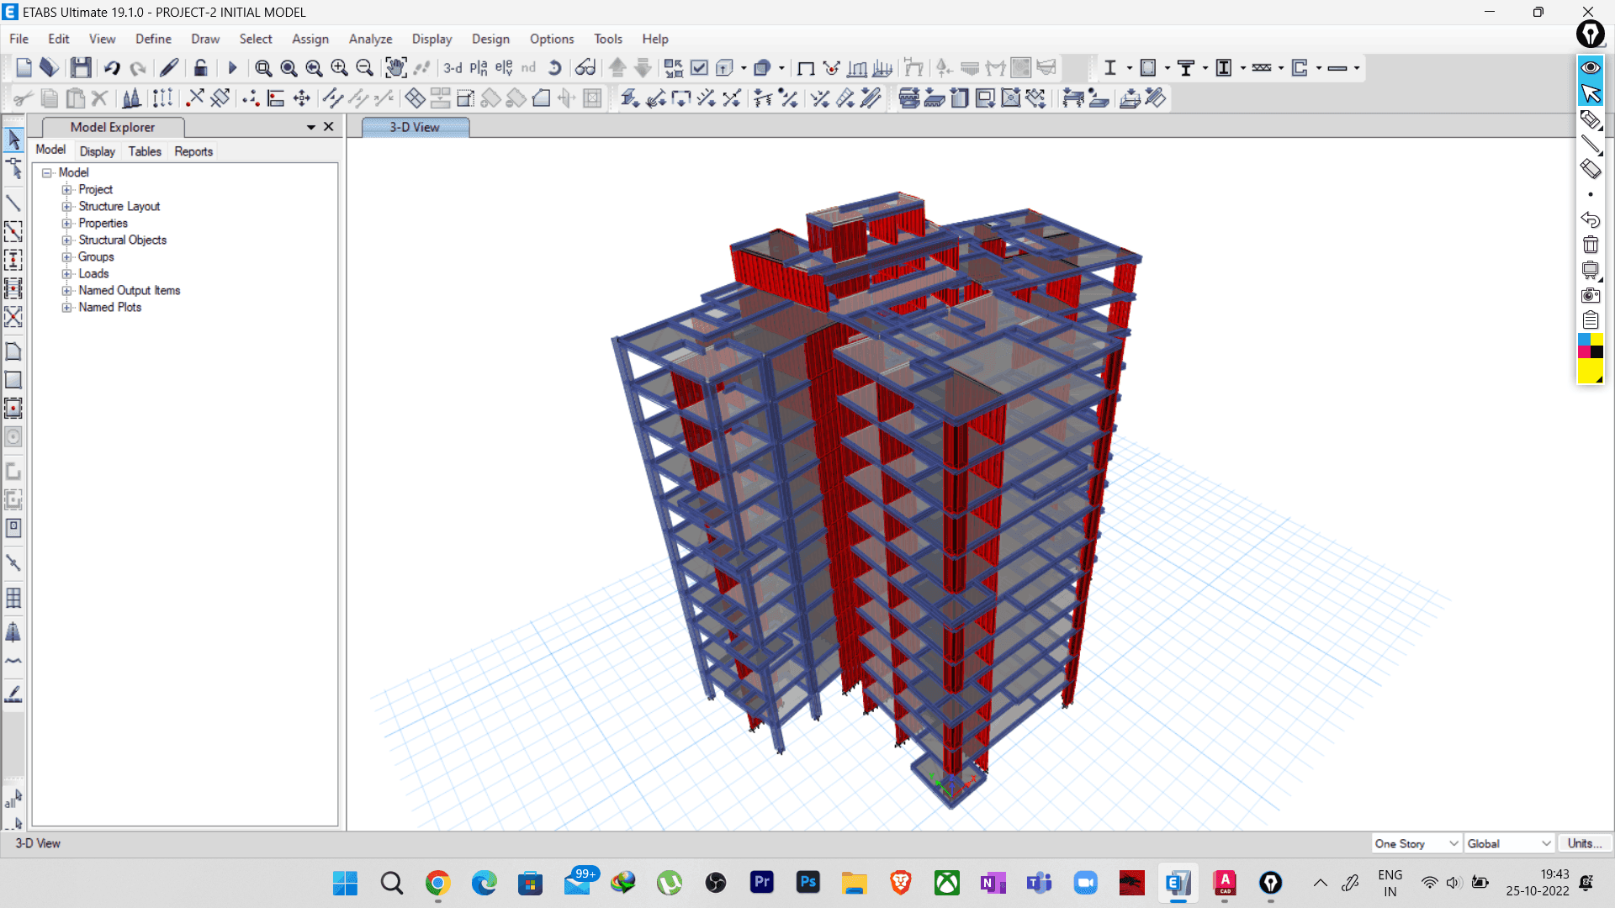Select the Pan hand tool
The height and width of the screenshot is (908, 1615).
pos(395,68)
